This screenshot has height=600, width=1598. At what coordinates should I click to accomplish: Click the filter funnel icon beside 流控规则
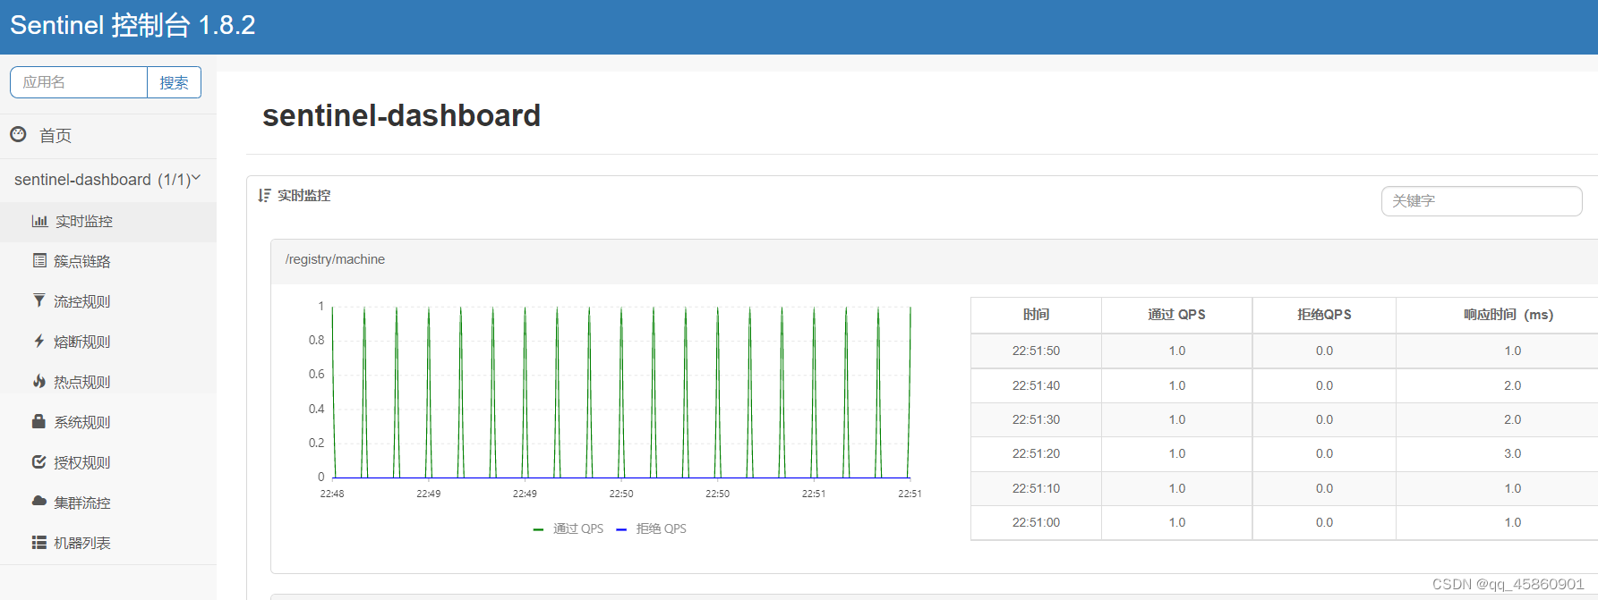click(x=38, y=300)
